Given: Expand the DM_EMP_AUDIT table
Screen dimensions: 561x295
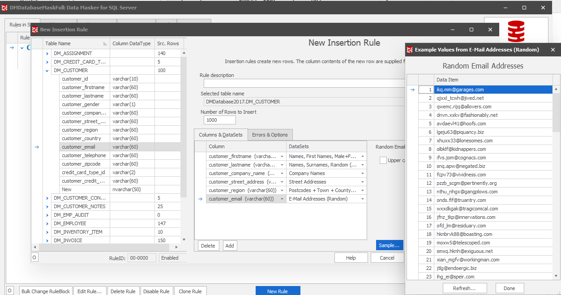Looking at the screenshot, I should [47, 215].
